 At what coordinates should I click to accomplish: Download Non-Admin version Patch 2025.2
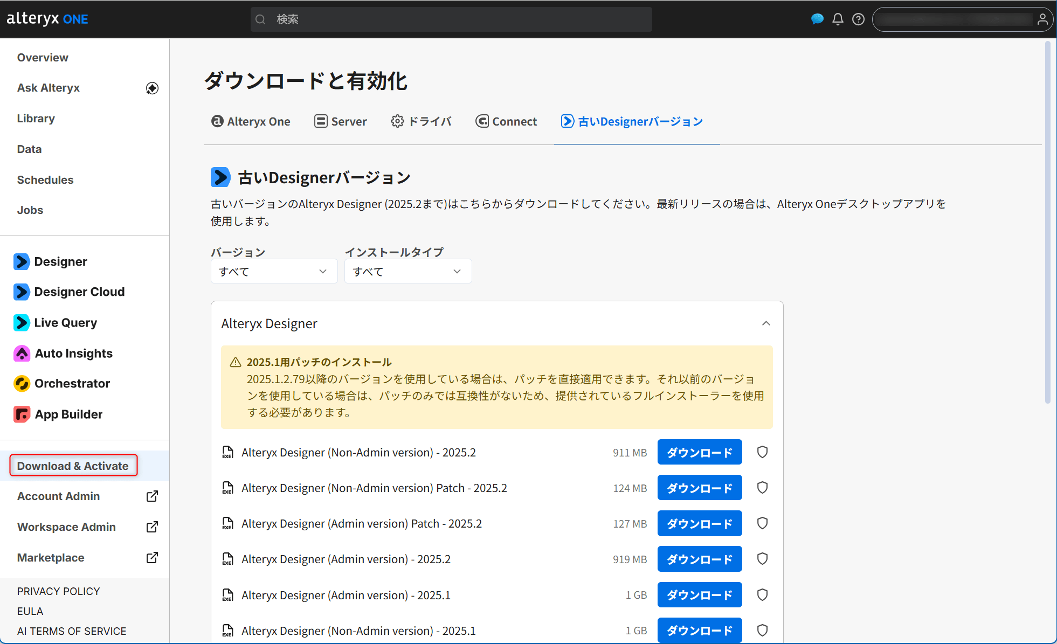click(x=700, y=488)
